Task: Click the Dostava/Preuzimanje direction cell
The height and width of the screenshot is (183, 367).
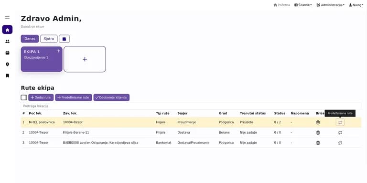Action: click(194, 143)
